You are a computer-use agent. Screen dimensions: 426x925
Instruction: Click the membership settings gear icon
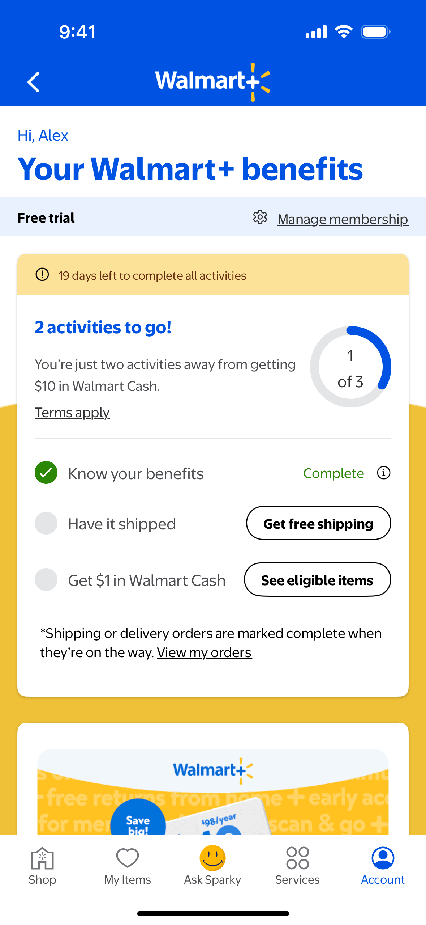tap(260, 217)
